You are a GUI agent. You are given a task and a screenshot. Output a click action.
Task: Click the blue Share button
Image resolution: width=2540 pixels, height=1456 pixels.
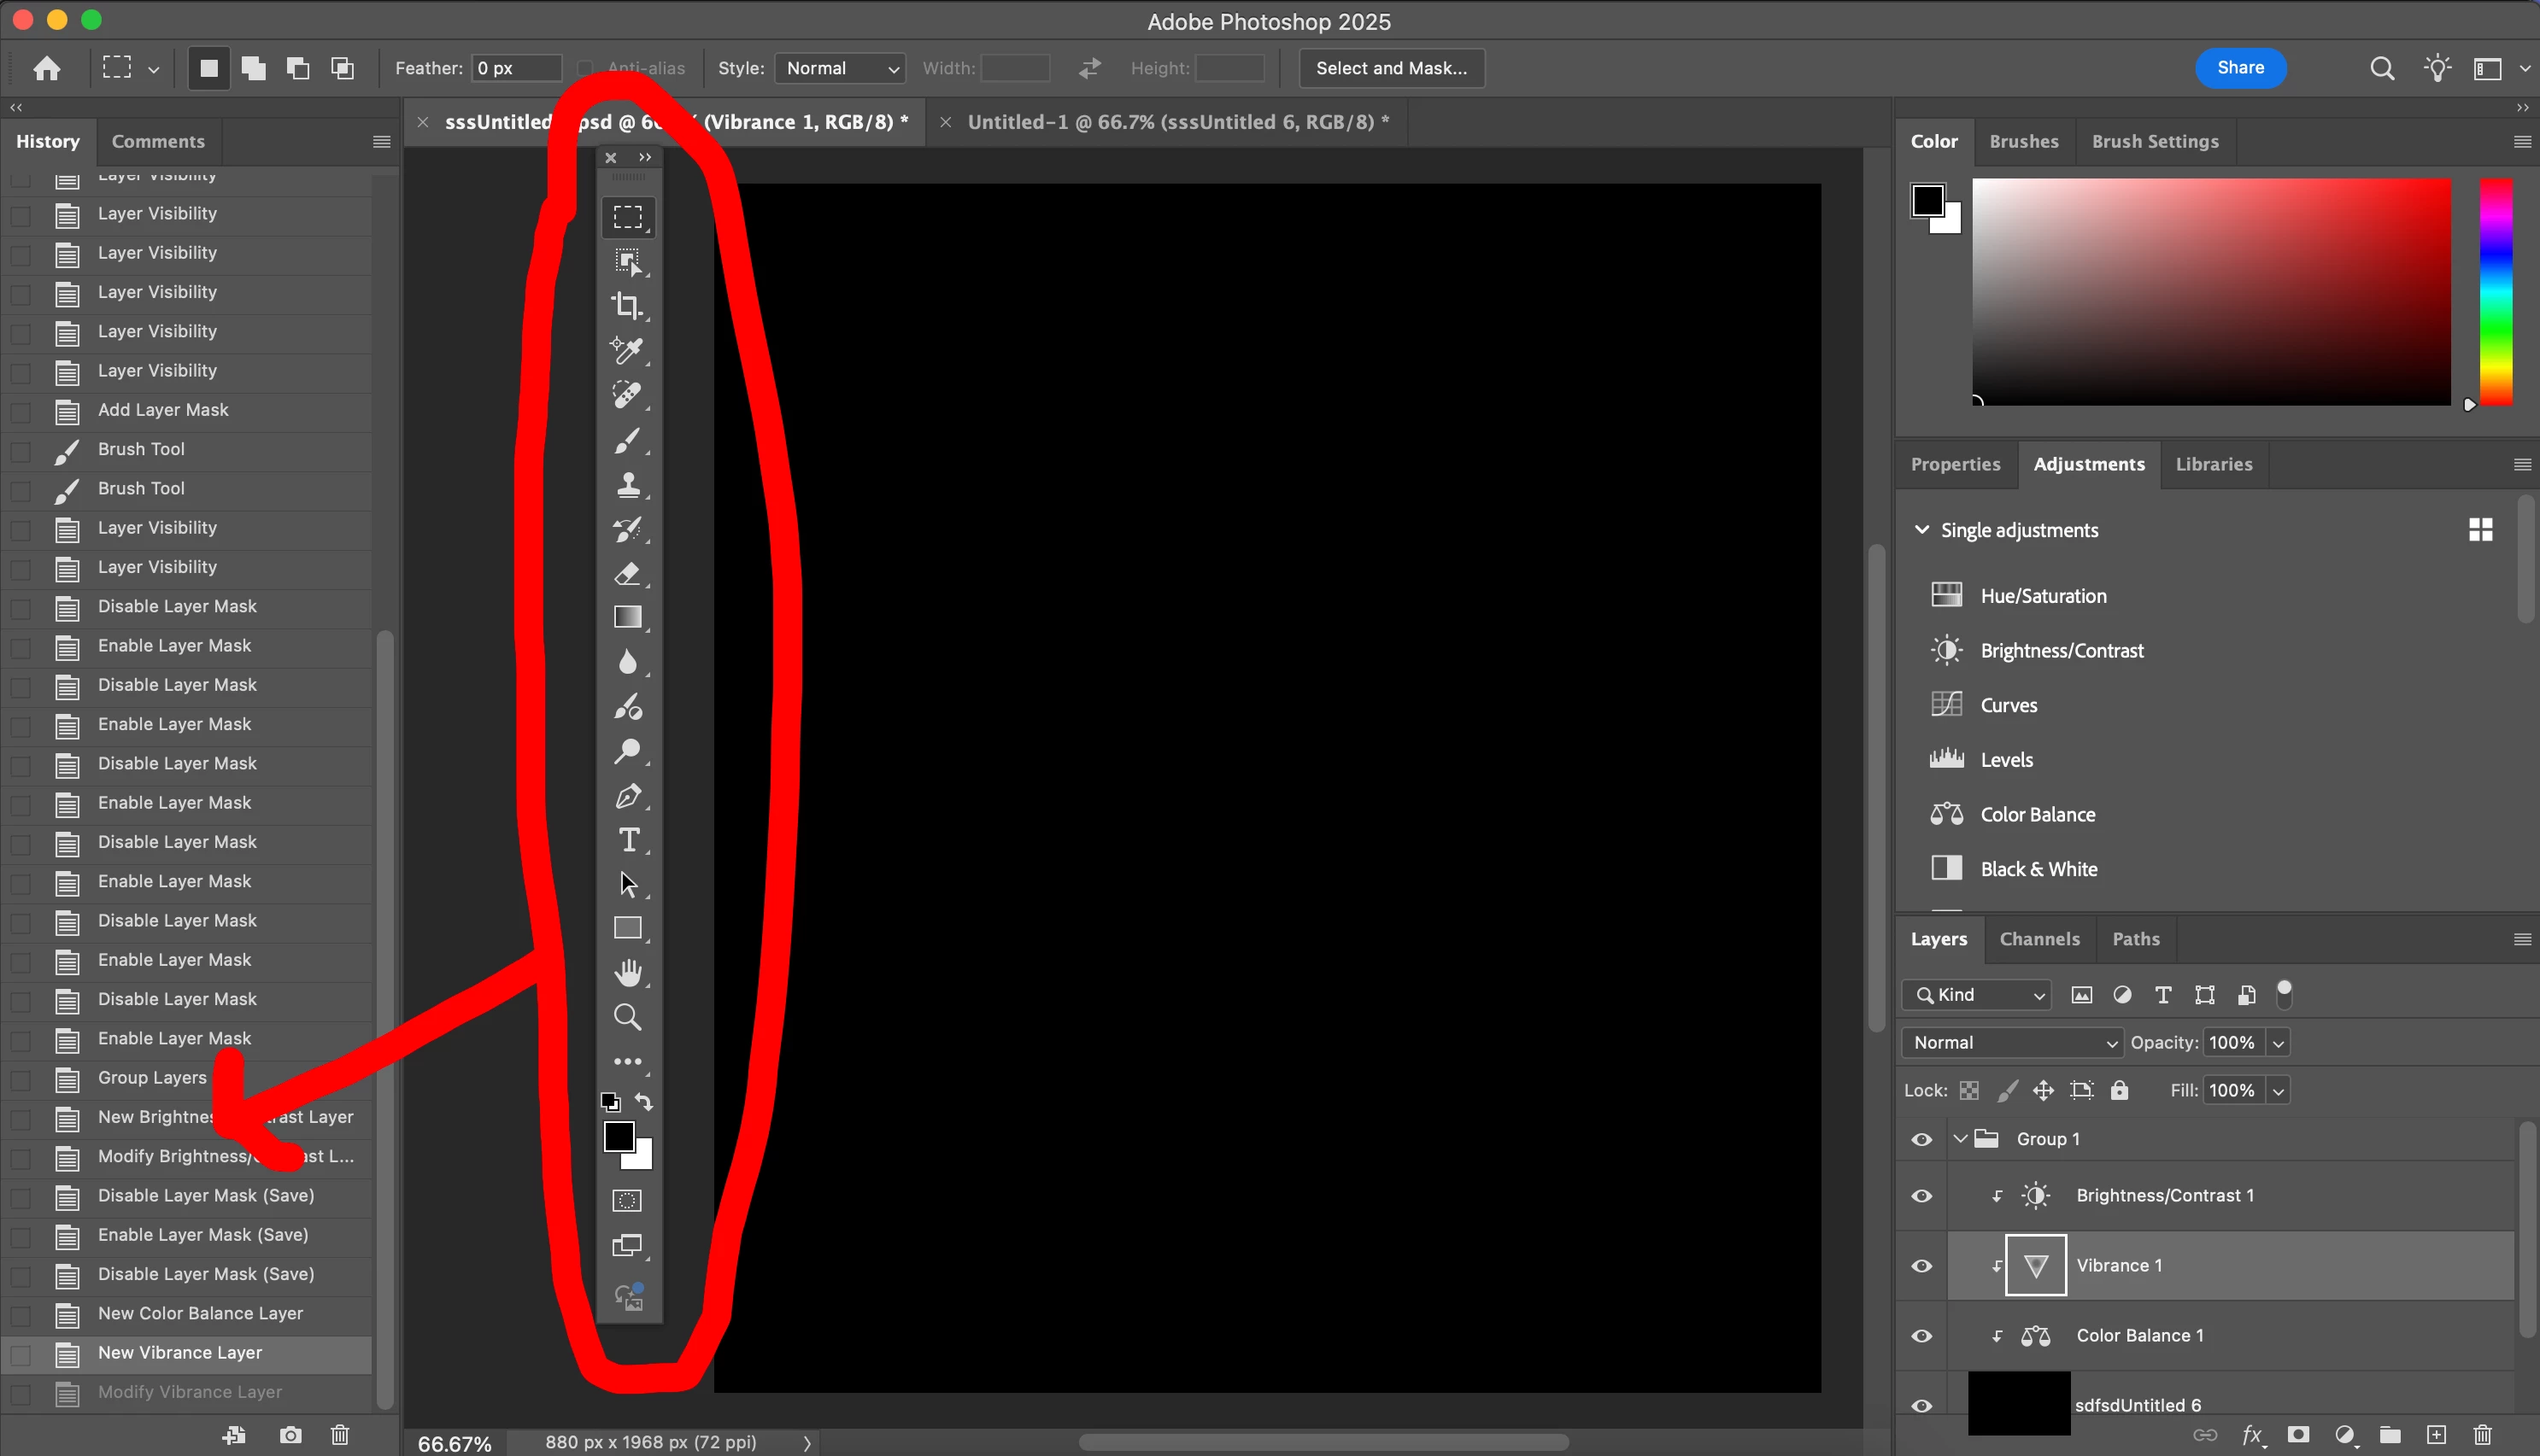point(2240,68)
